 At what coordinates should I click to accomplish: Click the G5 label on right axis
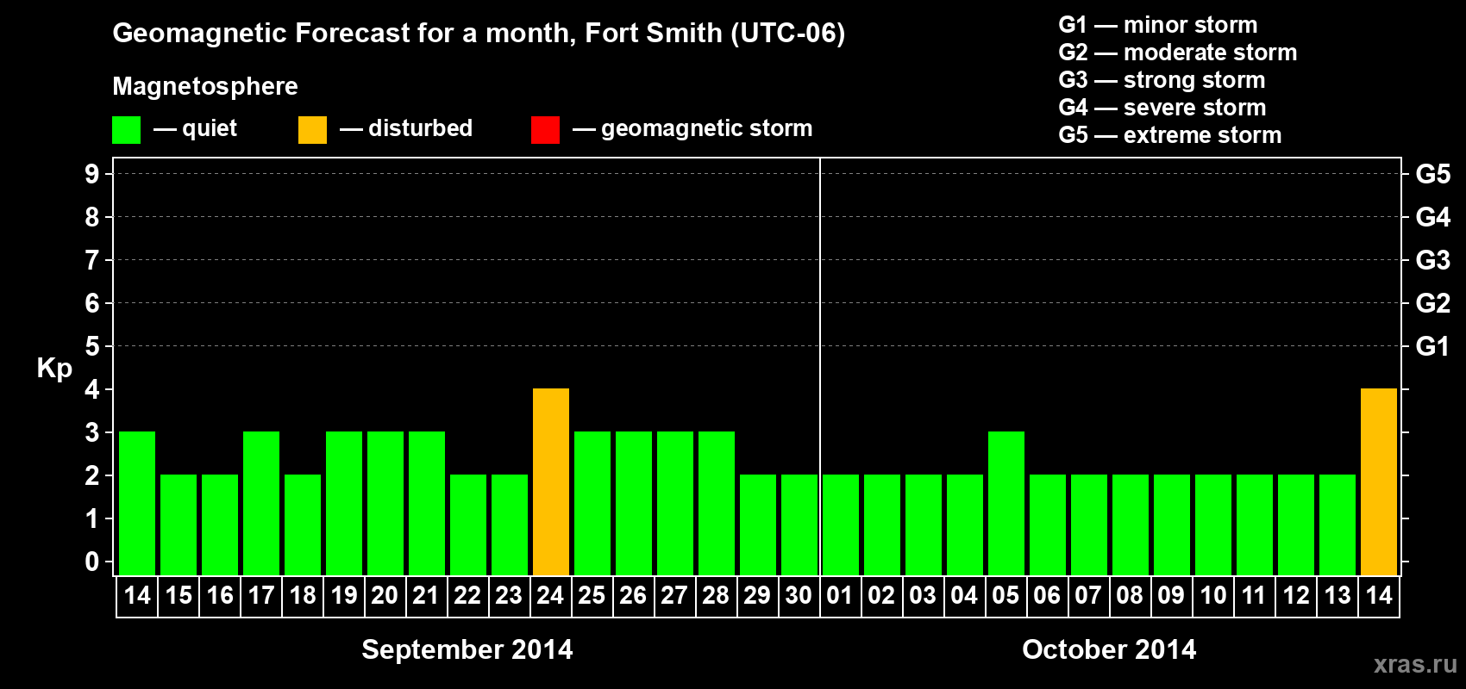pyautogui.click(x=1433, y=174)
